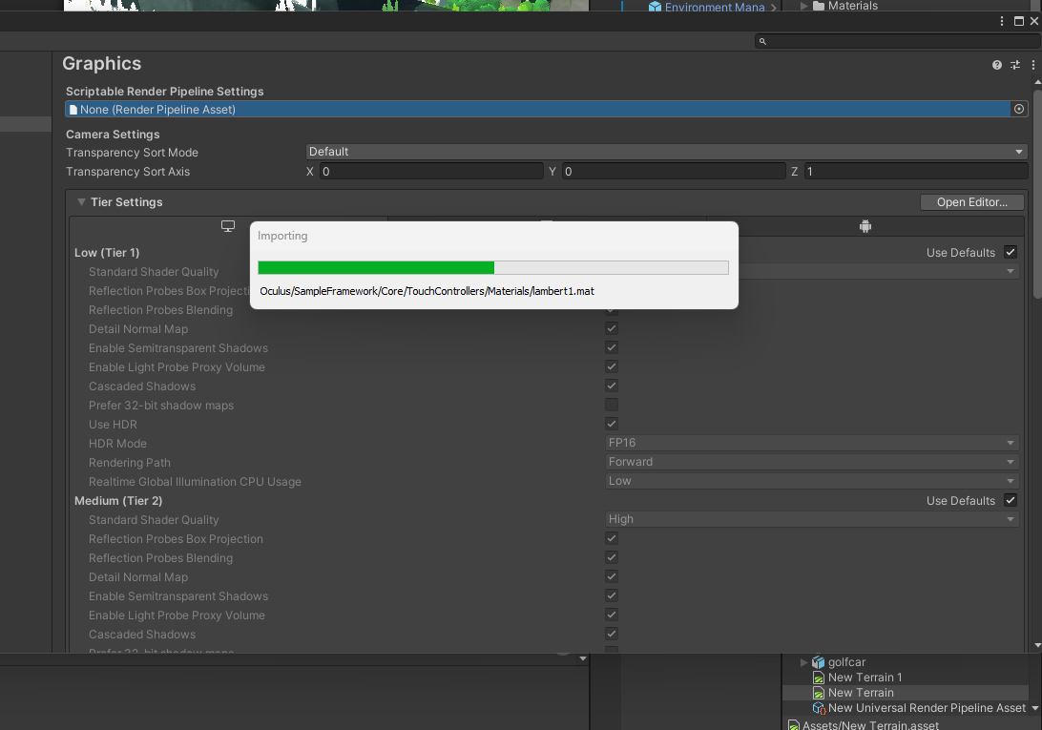Viewport: 1042px width, 730px height.
Task: Toggle Low tier Enable Semitransparent Shadows
Action: (x=612, y=347)
